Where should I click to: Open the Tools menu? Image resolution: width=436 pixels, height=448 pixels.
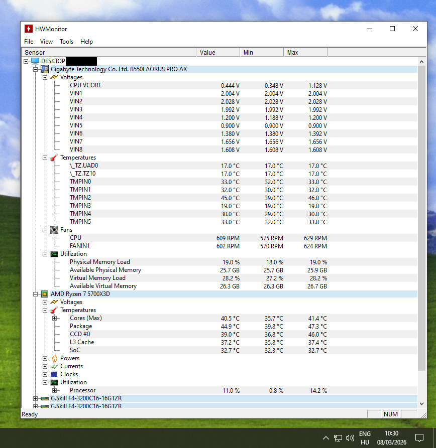67,42
